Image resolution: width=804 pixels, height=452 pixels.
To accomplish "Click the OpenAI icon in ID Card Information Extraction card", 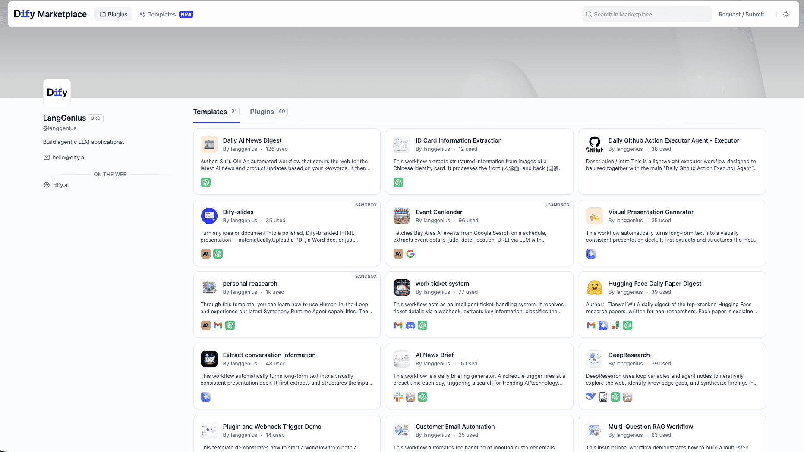I will 398,182.
